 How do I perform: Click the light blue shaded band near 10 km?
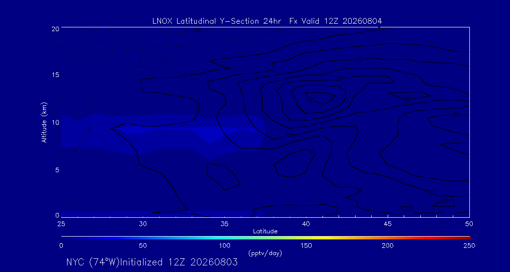(x=162, y=133)
